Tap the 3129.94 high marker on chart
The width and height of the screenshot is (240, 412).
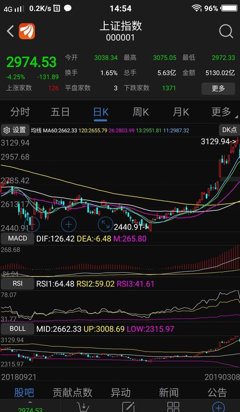pyautogui.click(x=218, y=142)
